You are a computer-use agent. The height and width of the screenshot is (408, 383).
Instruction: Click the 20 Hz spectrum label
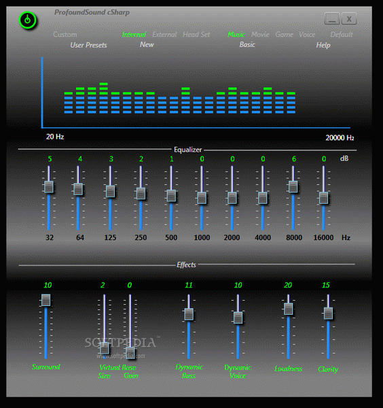pyautogui.click(x=55, y=137)
